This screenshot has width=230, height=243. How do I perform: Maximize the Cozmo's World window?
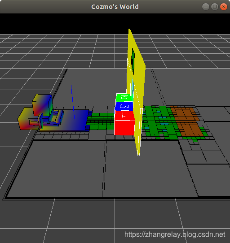coord(215,7)
